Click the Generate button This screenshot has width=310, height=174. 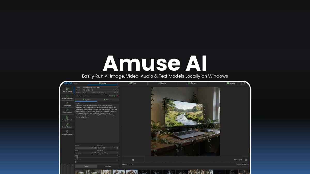point(108,166)
